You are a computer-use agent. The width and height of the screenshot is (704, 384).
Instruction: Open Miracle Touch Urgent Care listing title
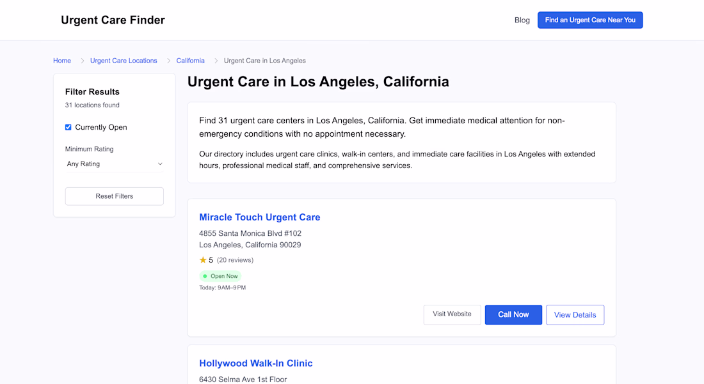coord(259,217)
